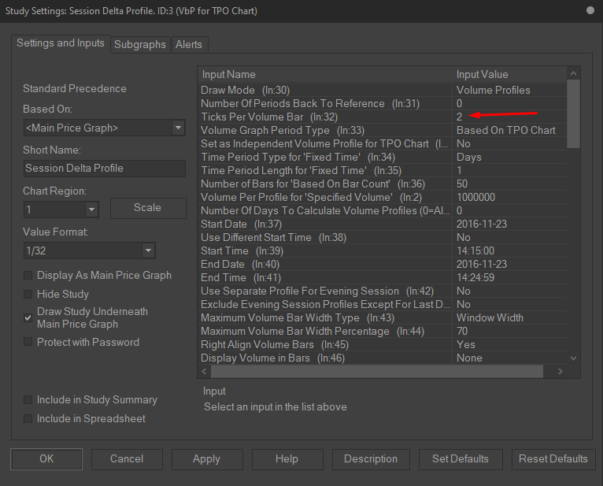Select Ticks Per Volume Bar row
The width and height of the screenshot is (603, 486).
[383, 117]
